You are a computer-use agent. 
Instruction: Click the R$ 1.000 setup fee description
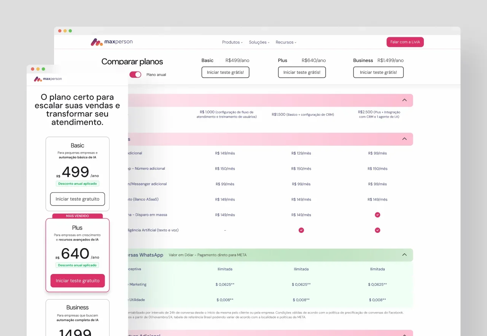pyautogui.click(x=226, y=114)
